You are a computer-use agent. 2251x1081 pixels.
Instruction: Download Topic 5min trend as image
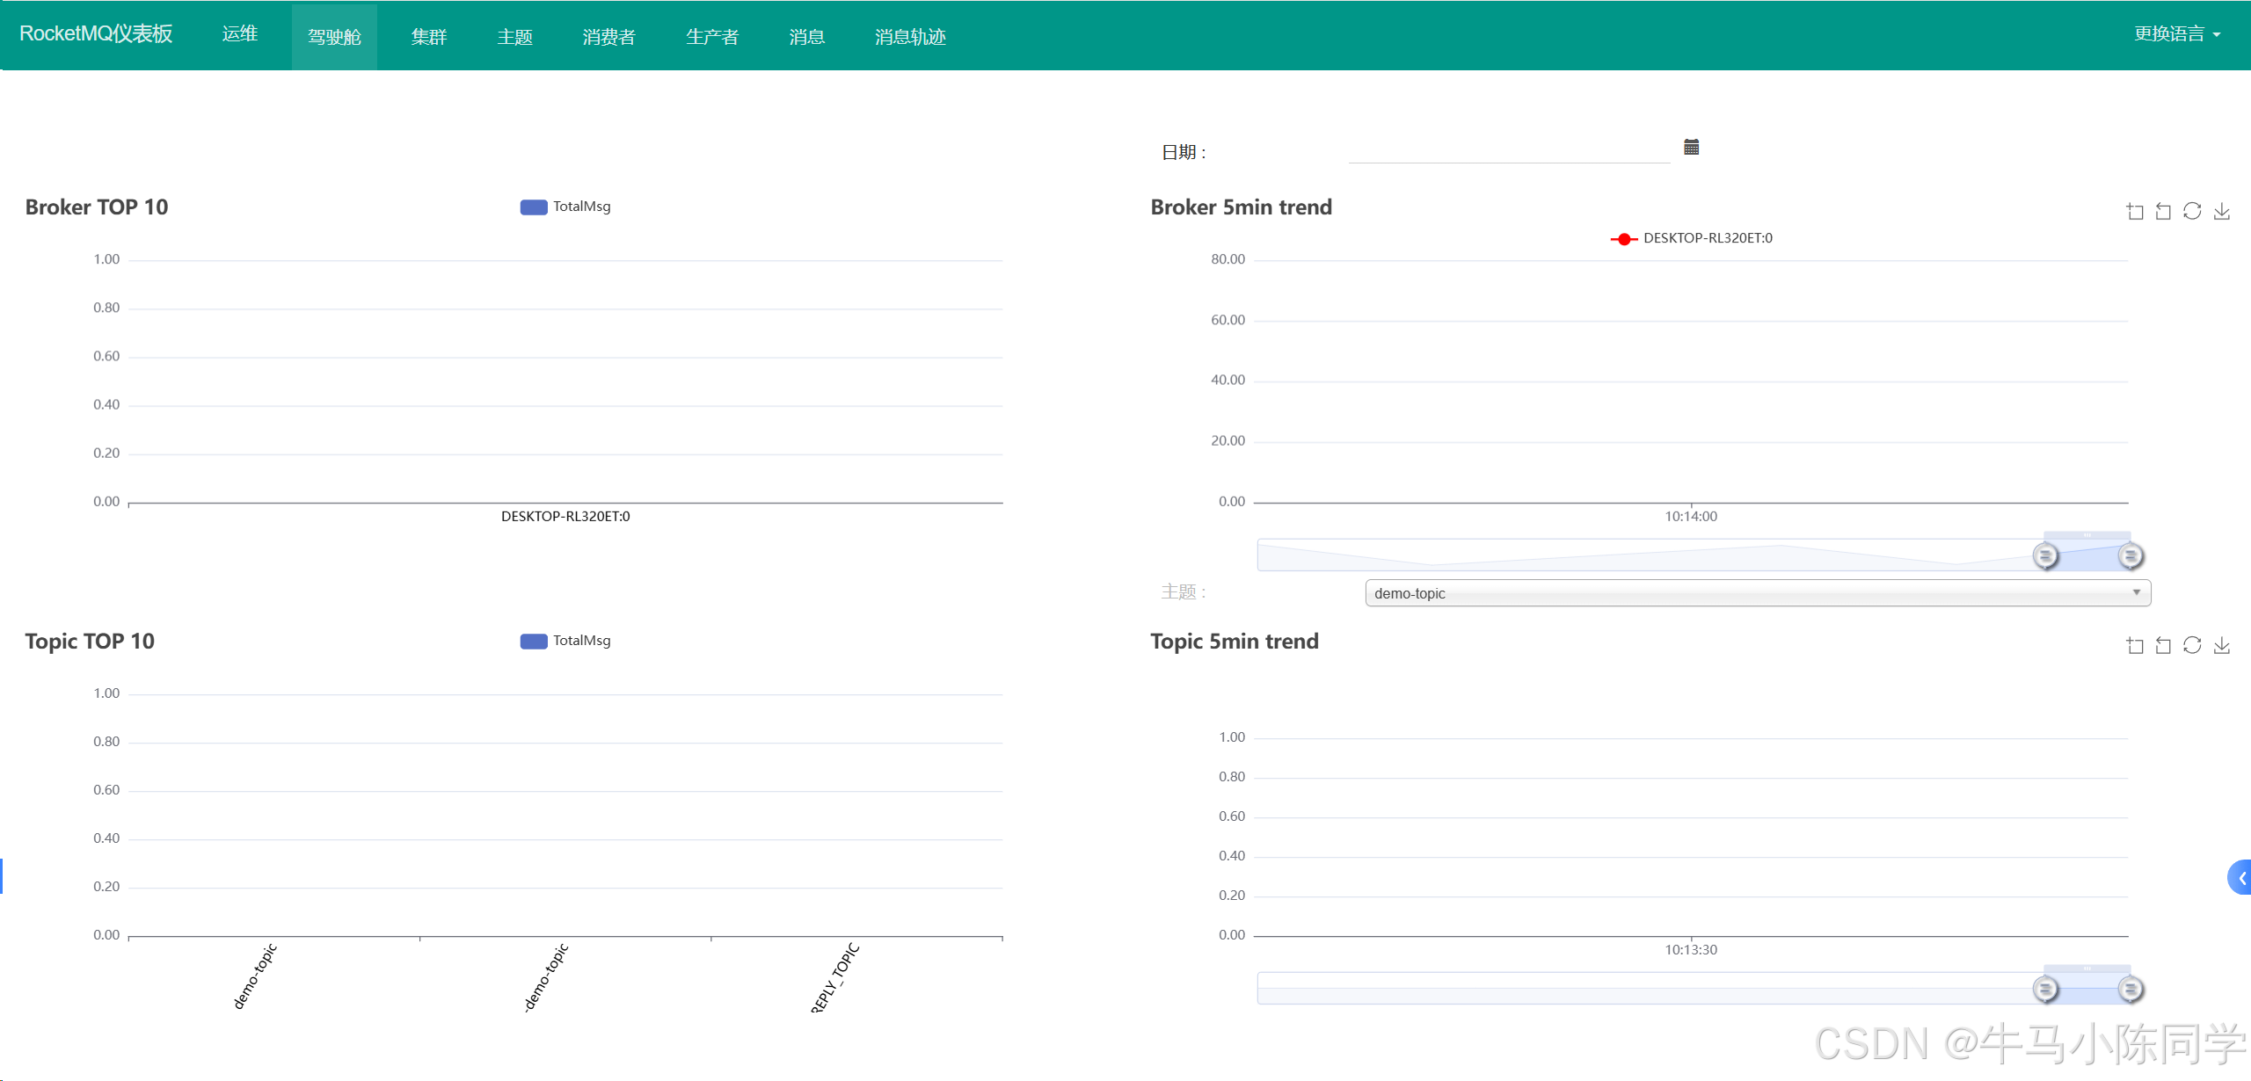tap(2222, 645)
